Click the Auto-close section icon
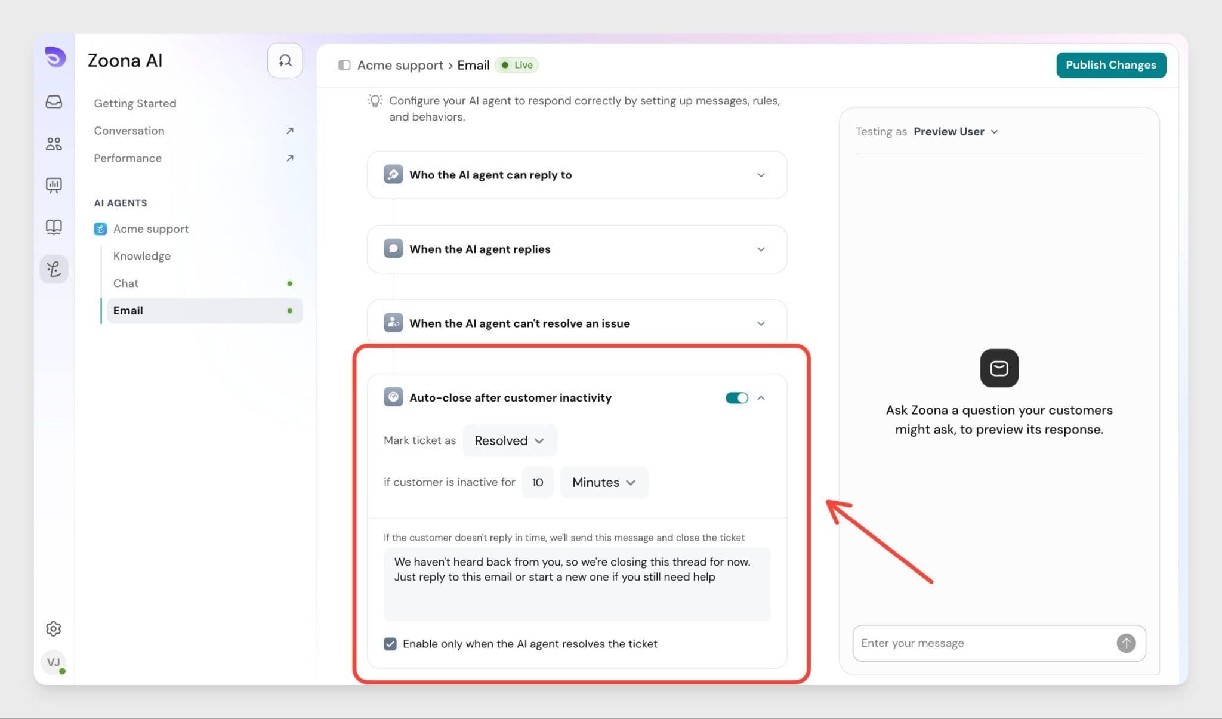Viewport: 1222px width, 719px height. coord(393,397)
